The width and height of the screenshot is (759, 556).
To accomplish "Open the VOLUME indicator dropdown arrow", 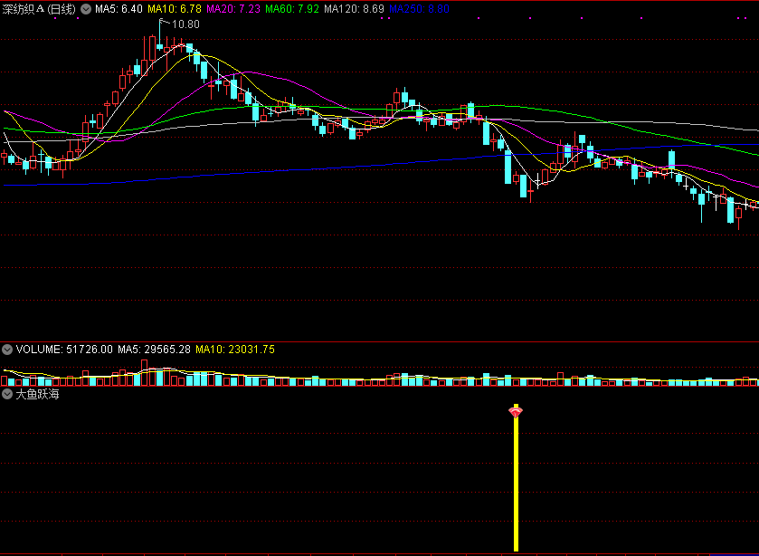I will click(x=6, y=350).
